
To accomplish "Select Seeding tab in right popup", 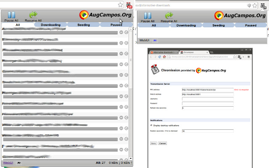I will (219, 25).
